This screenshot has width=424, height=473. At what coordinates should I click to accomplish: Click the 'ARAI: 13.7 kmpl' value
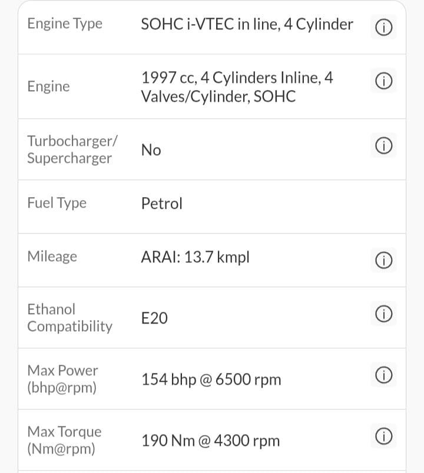[x=195, y=257]
